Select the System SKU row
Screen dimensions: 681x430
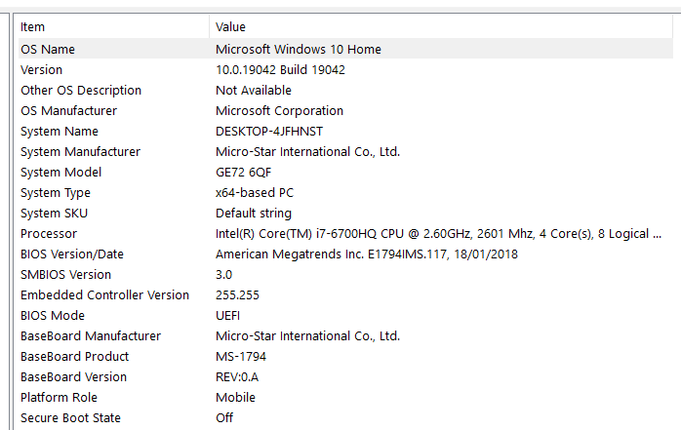(345, 213)
